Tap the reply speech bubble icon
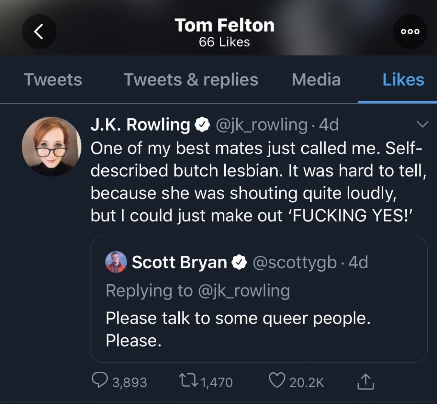437x404 pixels. [99, 381]
